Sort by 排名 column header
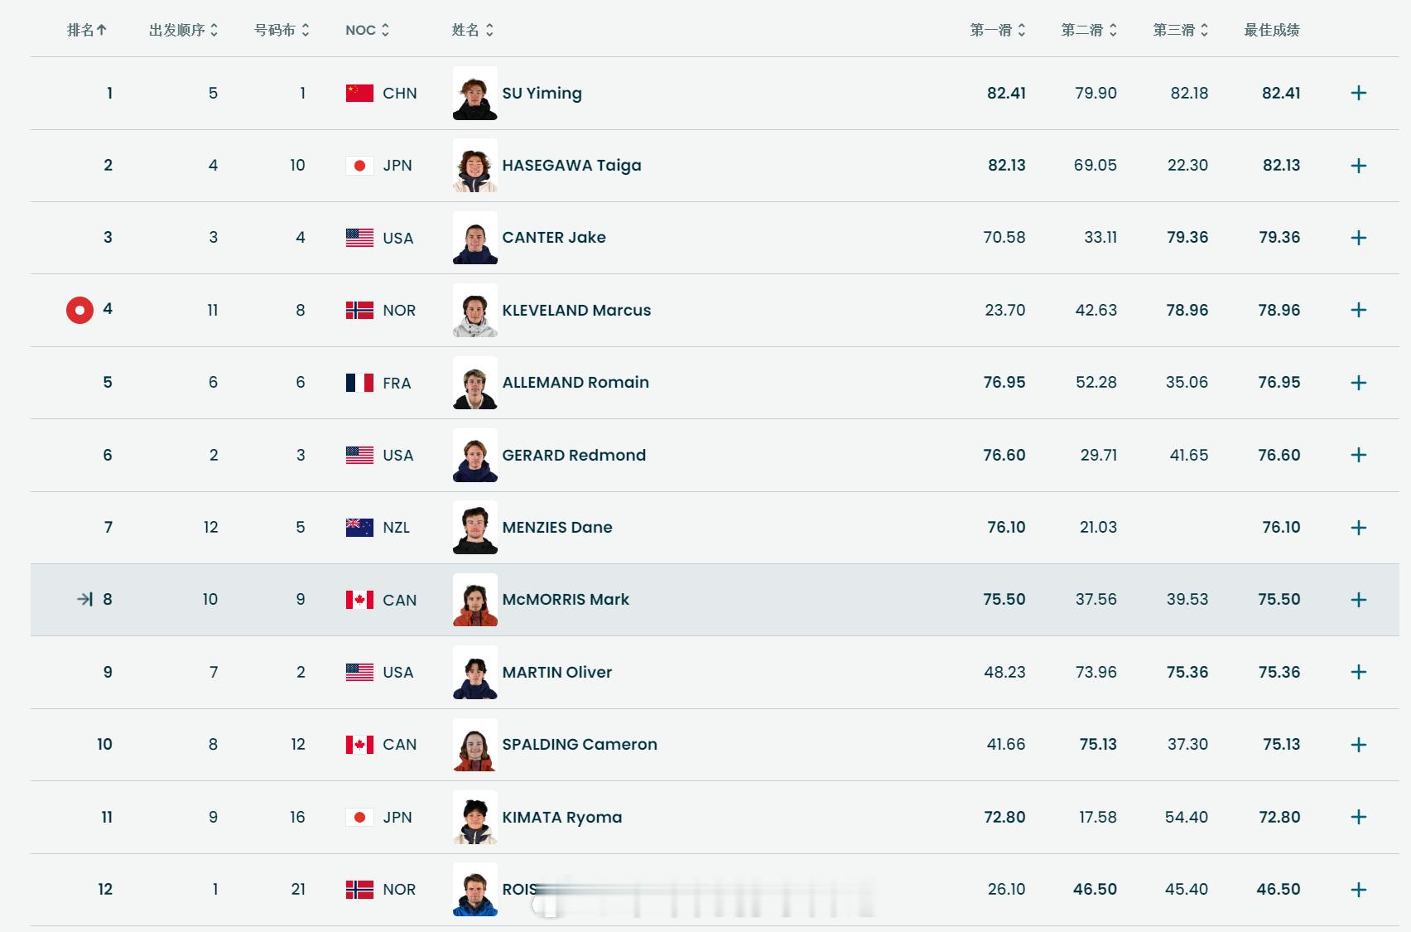Image resolution: width=1411 pixels, height=932 pixels. (x=87, y=30)
